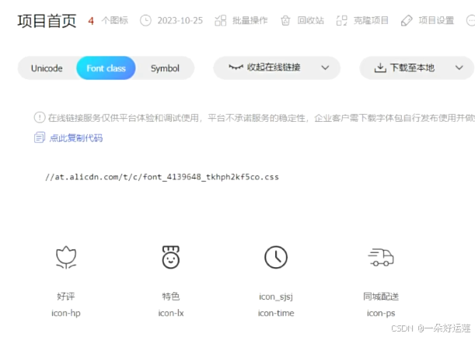Screen dimensions: 475x337
Task: Open the 回收站 recycle bin link
Action: click(310, 20)
